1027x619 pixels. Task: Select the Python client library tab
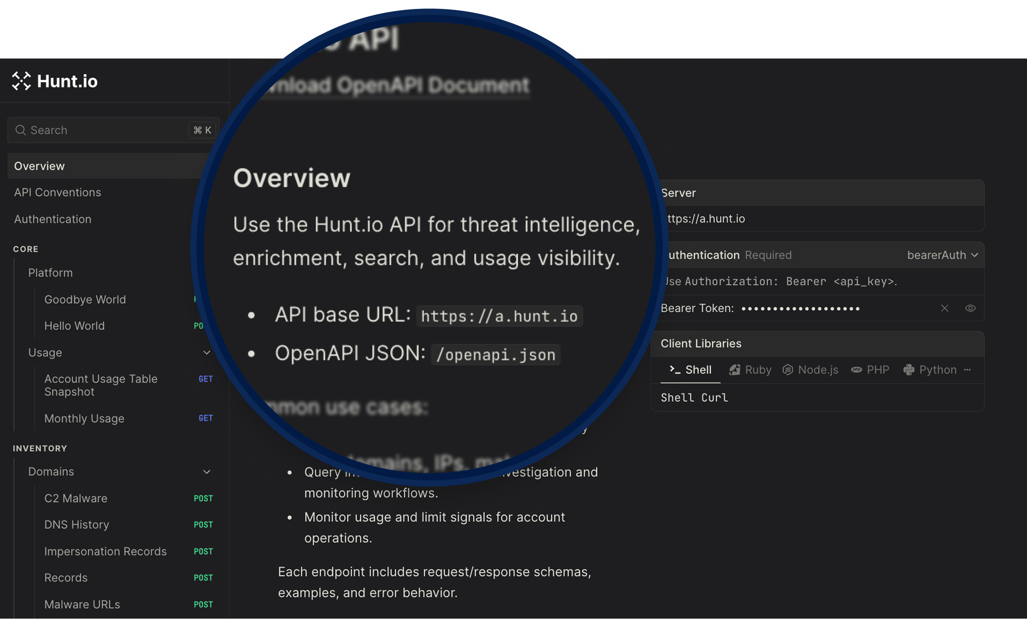click(930, 370)
